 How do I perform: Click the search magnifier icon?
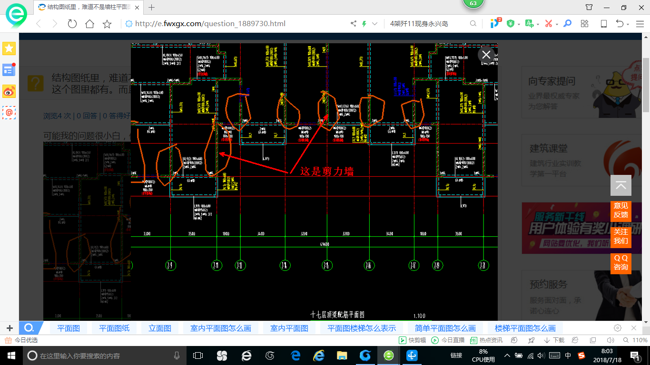coord(473,24)
